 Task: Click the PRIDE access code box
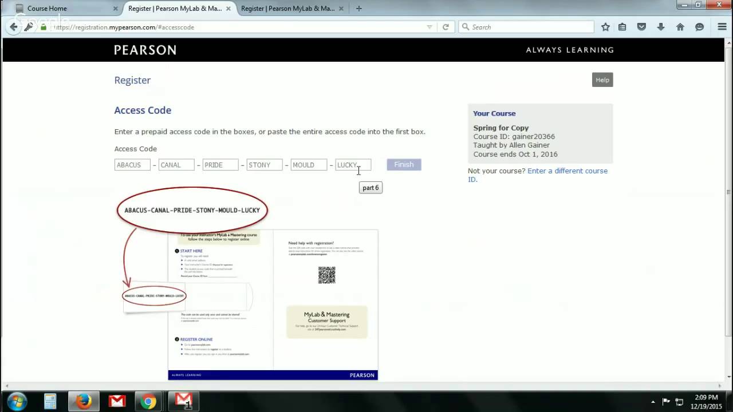click(220, 165)
